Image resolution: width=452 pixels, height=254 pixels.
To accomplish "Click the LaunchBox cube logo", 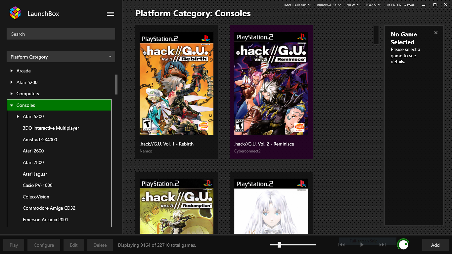I will pyautogui.click(x=15, y=14).
